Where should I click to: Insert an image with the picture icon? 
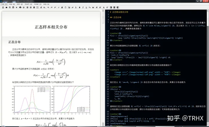[69, 8]
